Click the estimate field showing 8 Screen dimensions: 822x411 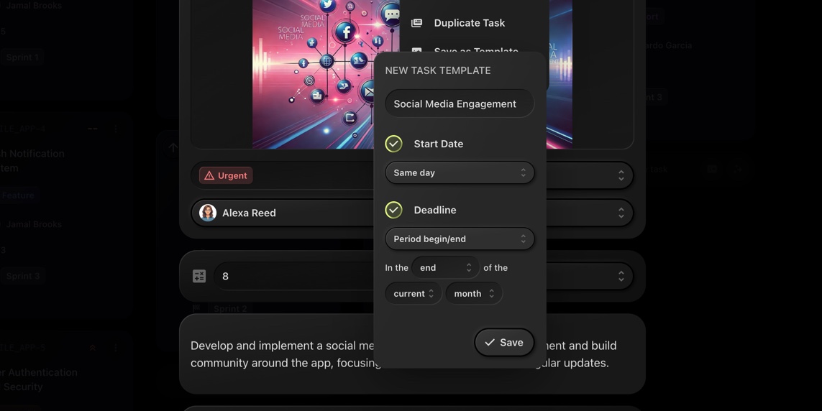coord(288,276)
